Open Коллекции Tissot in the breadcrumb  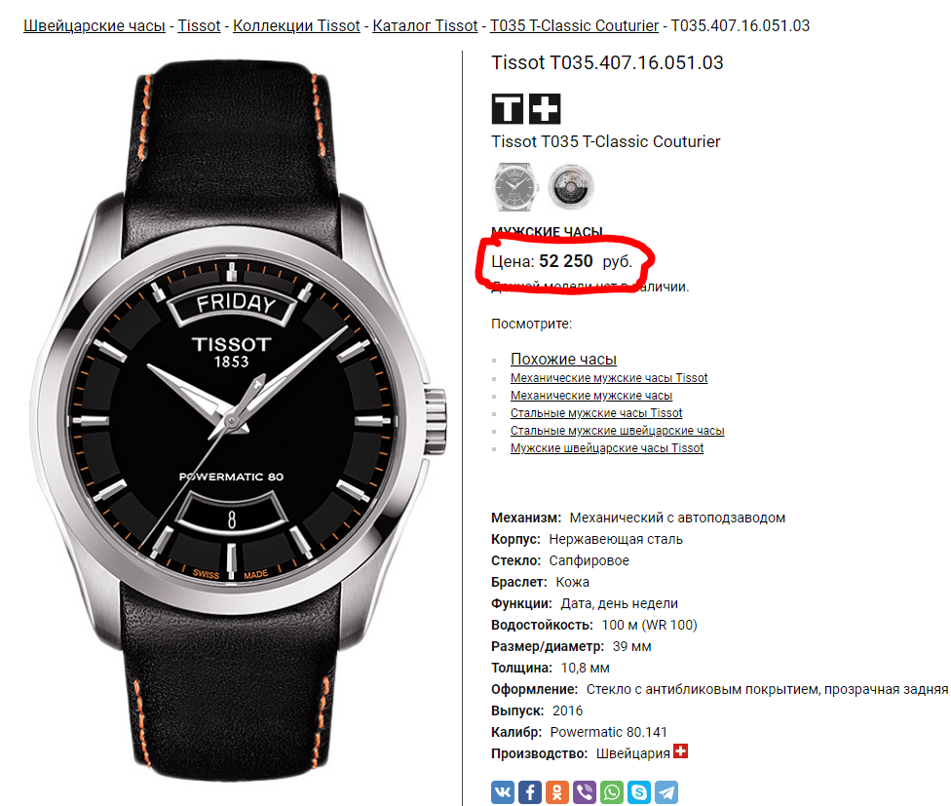pyautogui.click(x=296, y=26)
